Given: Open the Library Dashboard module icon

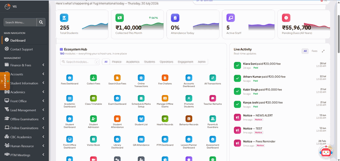Looking at the screenshot, I should [117, 139].
